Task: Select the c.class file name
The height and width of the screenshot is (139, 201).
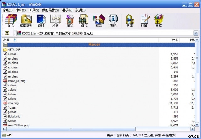Action: click(x=12, y=90)
